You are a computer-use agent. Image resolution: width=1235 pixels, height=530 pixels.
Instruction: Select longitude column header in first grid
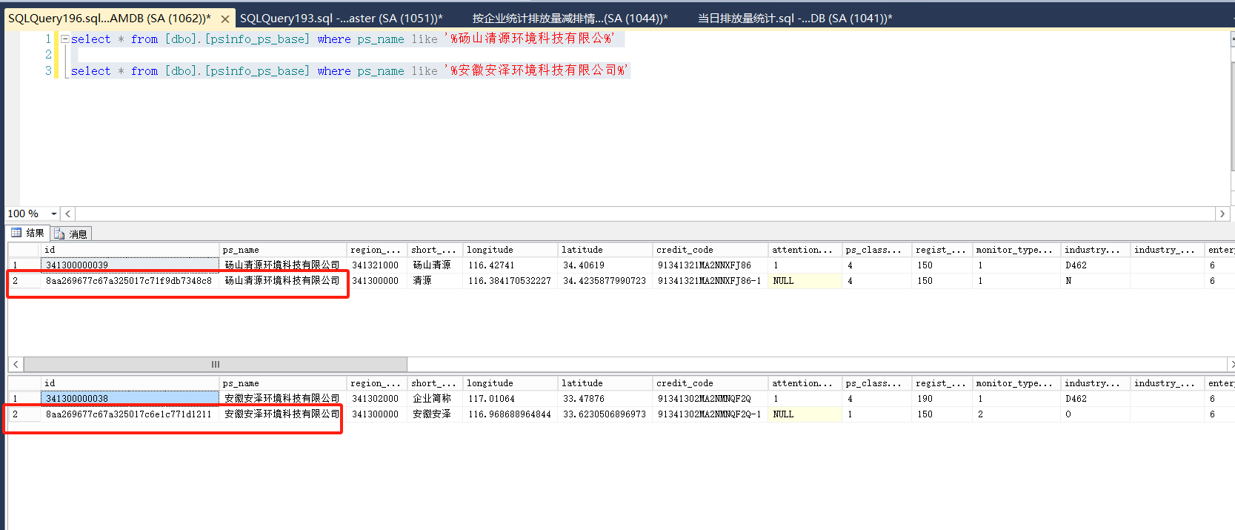click(x=510, y=250)
